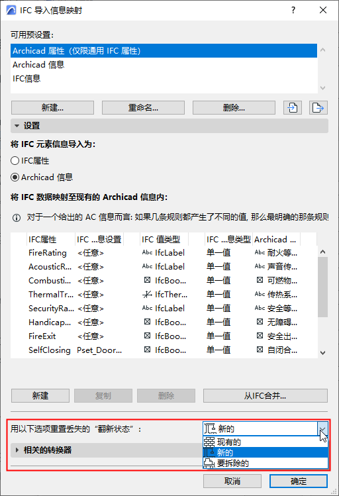This screenshot has height=496, width=339.
Task: Click boolean icon in Combusti... IFC value type
Action: tap(148, 280)
